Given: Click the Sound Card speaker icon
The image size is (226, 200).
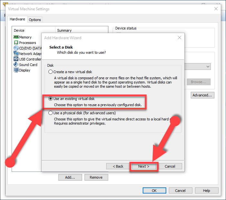Looking at the screenshot, I should [x=16, y=65].
